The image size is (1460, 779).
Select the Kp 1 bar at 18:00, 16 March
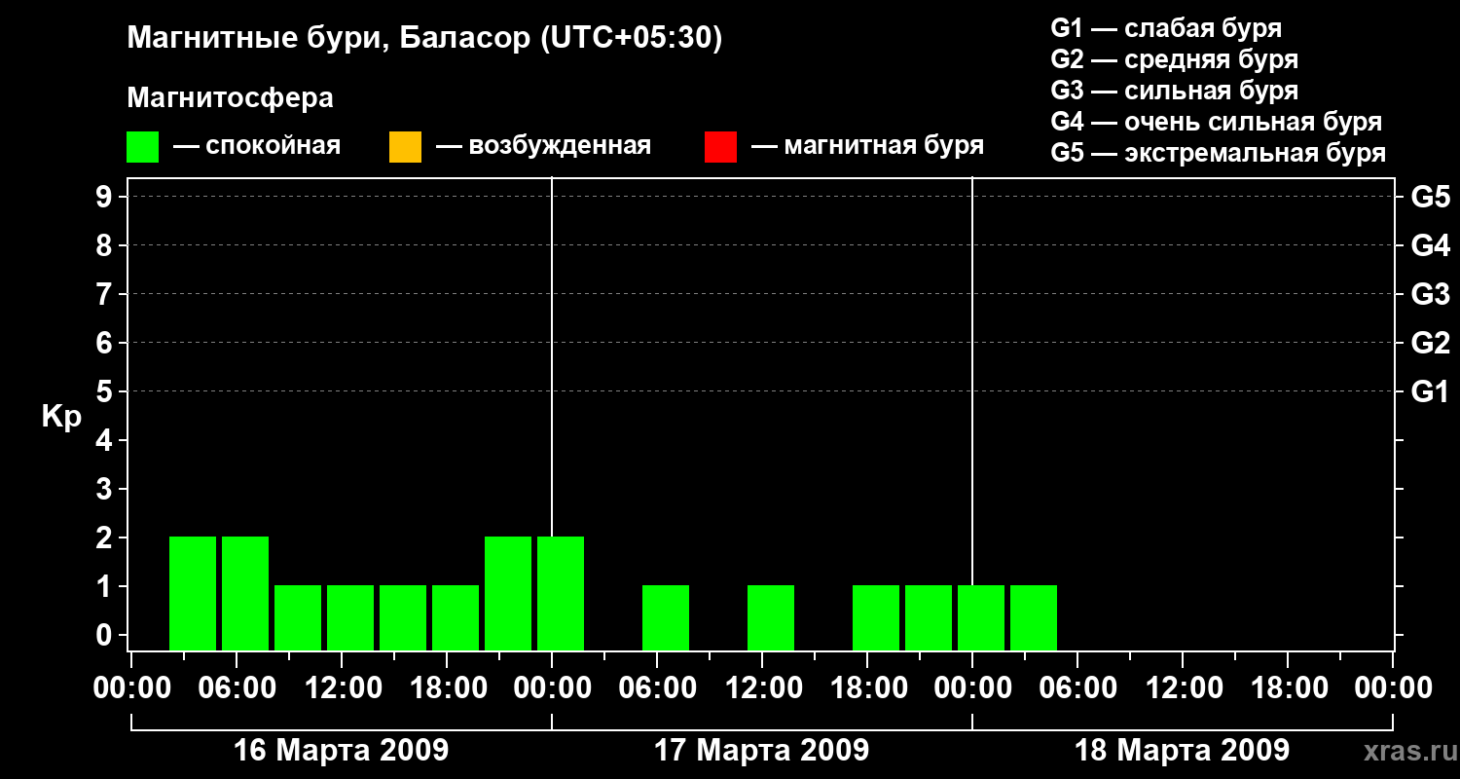pyautogui.click(x=456, y=617)
